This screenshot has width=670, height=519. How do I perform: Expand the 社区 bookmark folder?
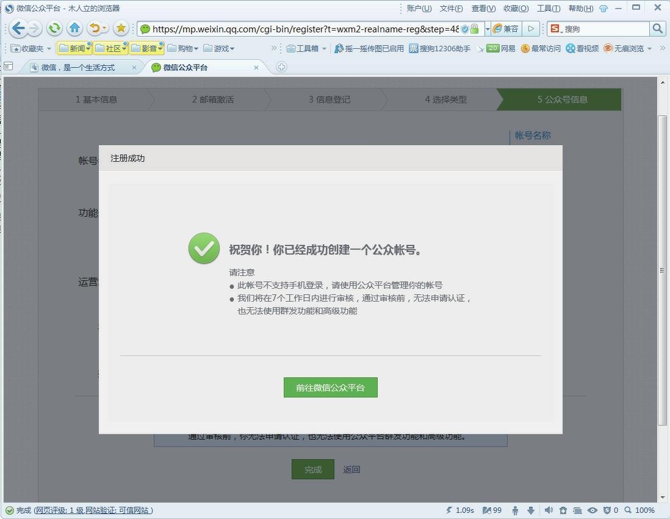click(x=110, y=48)
